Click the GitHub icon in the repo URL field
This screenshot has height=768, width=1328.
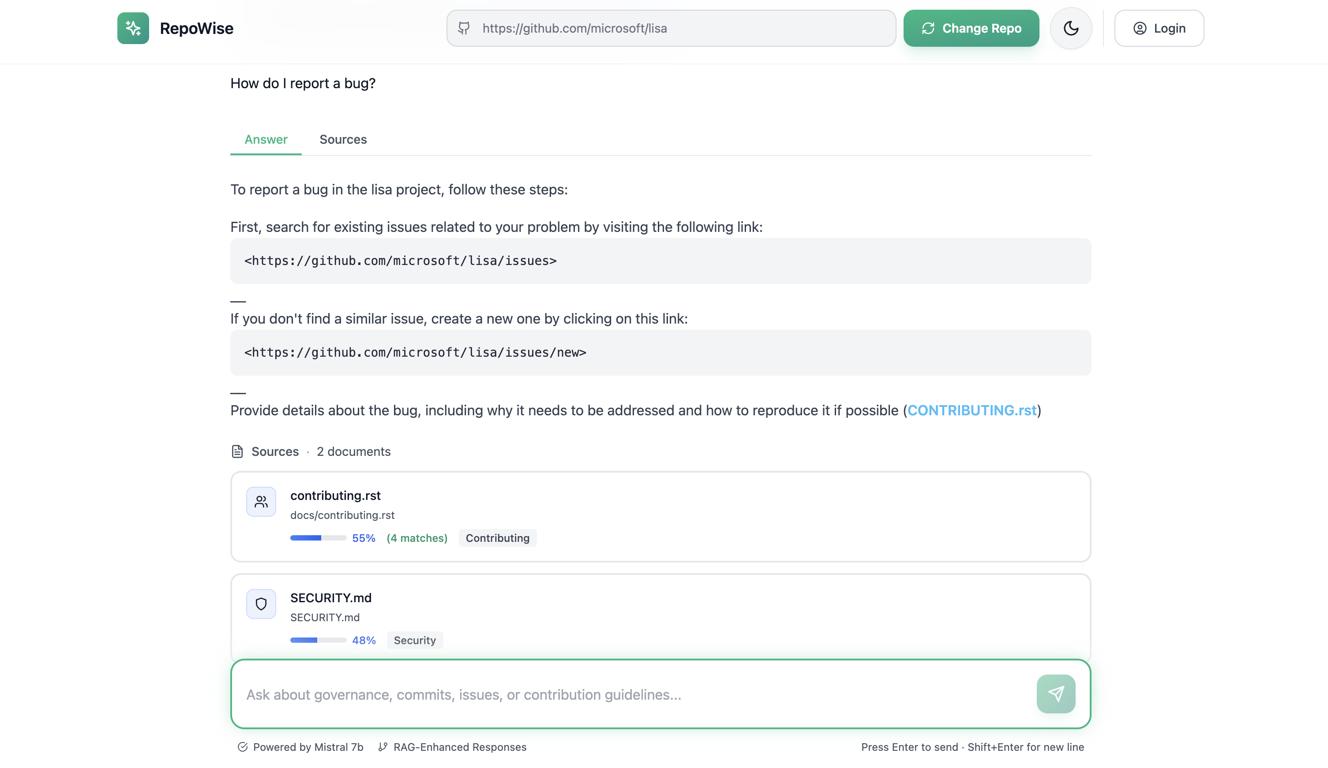point(464,28)
